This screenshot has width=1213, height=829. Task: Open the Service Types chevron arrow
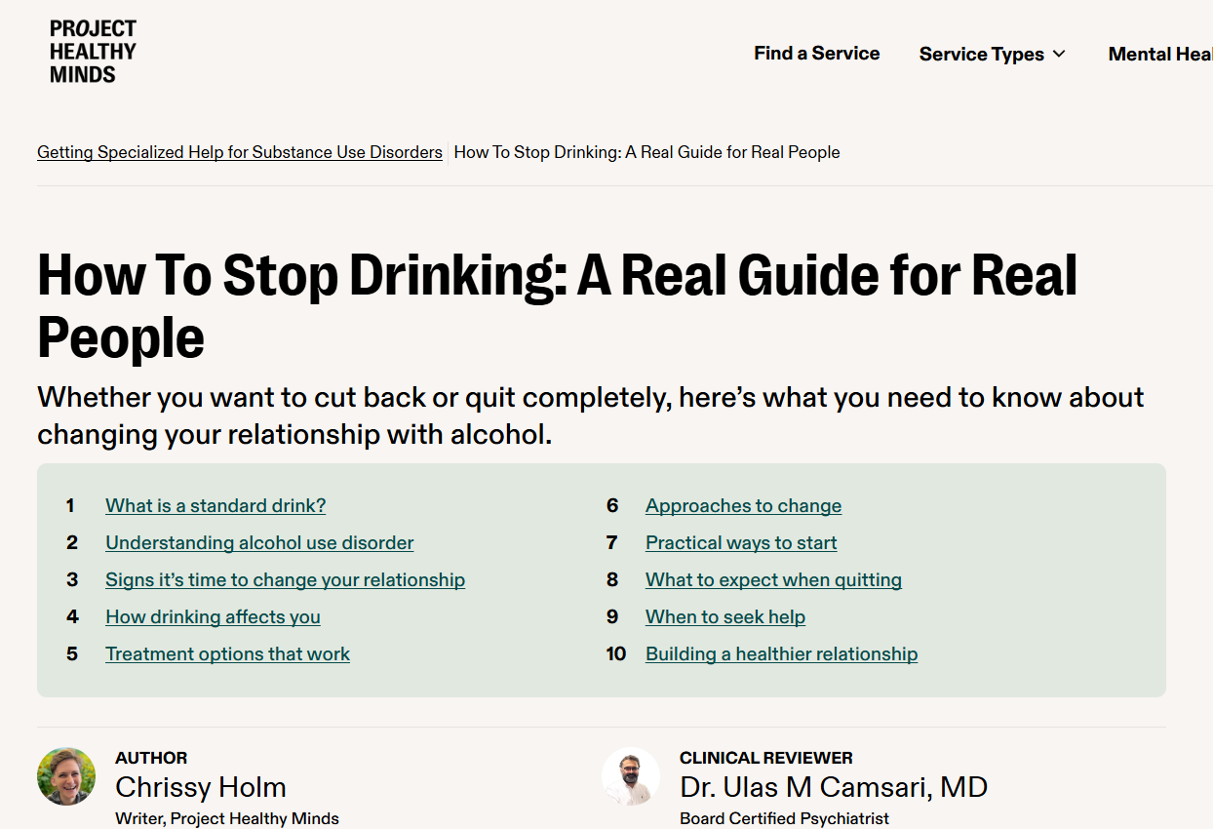tap(1060, 55)
